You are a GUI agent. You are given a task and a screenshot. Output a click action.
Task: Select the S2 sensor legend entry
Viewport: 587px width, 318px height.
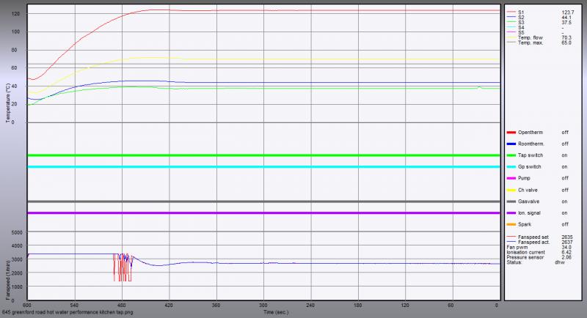pyautogui.click(x=521, y=18)
